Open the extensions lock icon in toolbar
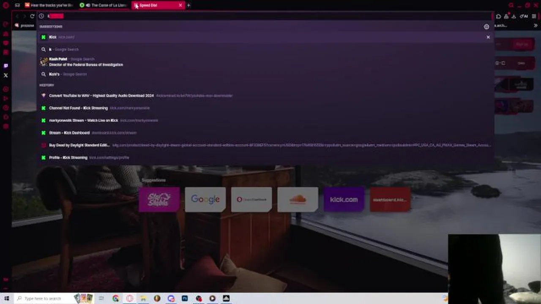The width and height of the screenshot is (541, 304). [507, 16]
